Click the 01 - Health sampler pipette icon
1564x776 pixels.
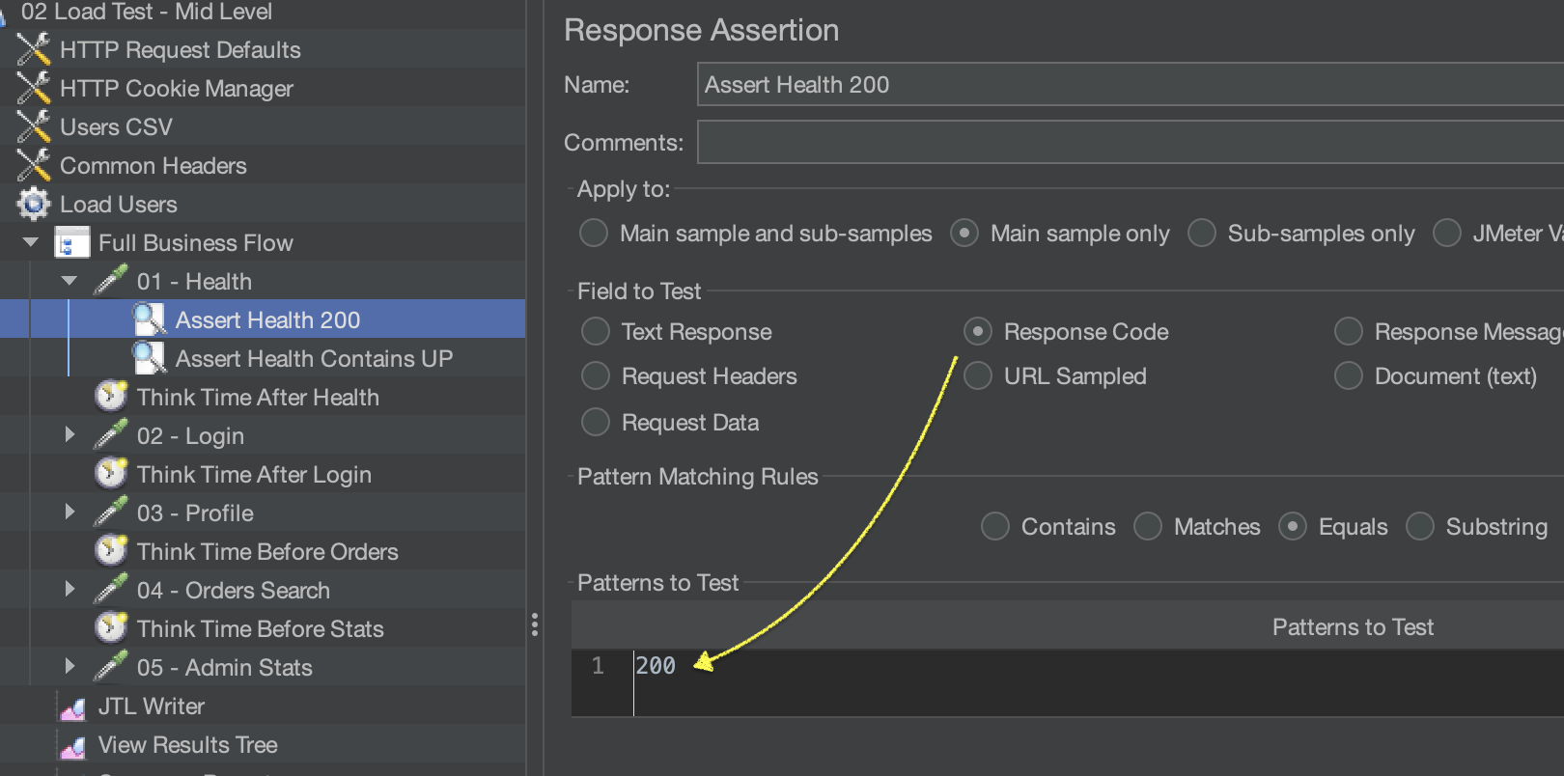tap(111, 281)
